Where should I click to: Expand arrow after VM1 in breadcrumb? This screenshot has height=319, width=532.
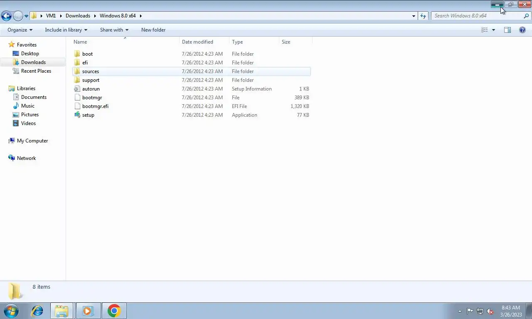[x=61, y=16]
